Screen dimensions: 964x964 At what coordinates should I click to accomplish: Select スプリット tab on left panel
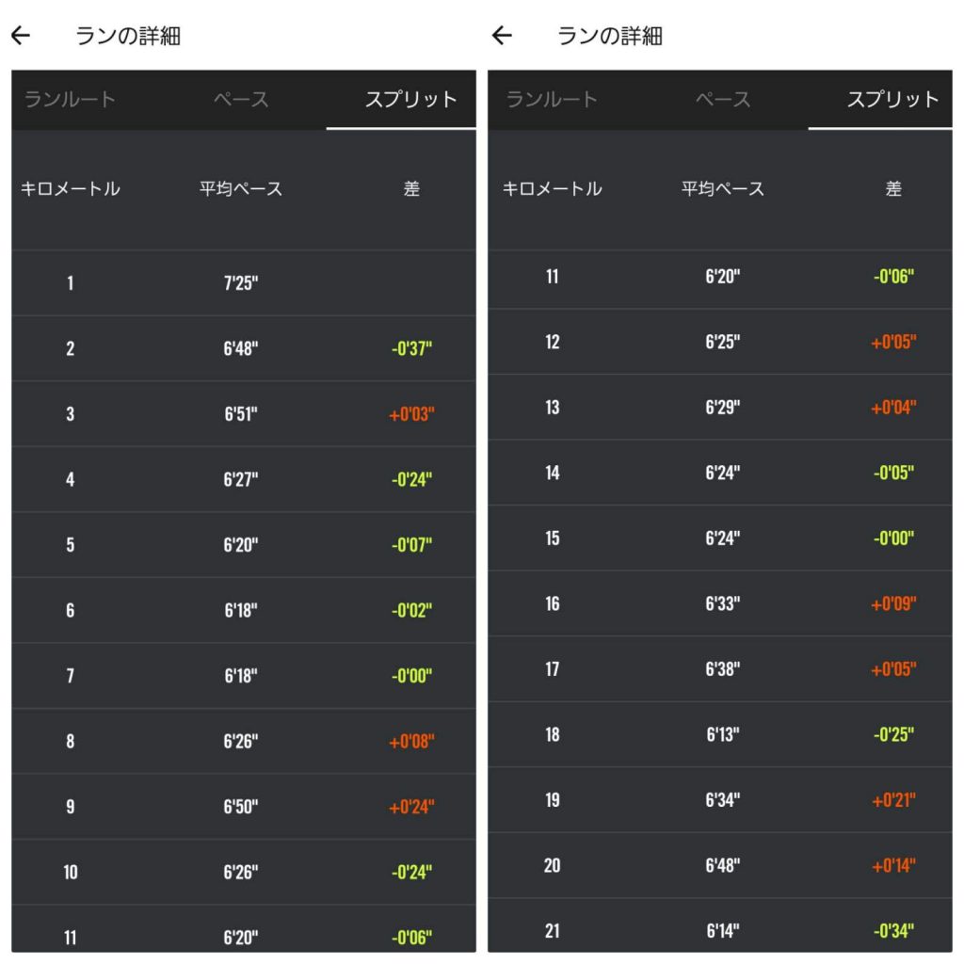410,100
